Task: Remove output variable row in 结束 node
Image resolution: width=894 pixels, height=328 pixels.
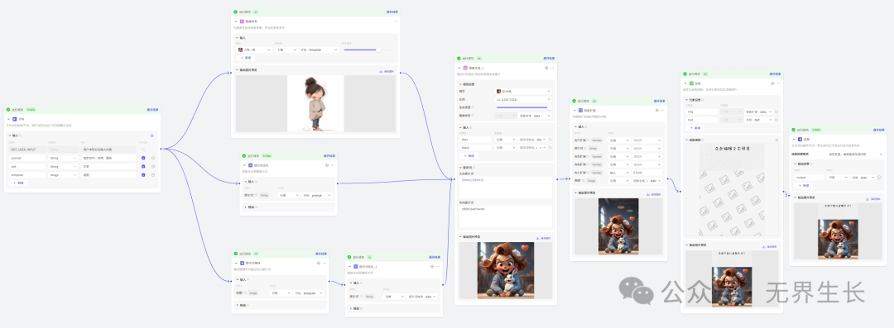Action: (880, 177)
